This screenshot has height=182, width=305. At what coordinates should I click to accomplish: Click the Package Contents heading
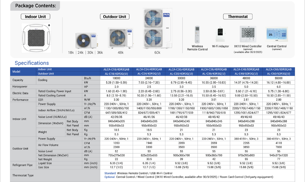(35, 6)
